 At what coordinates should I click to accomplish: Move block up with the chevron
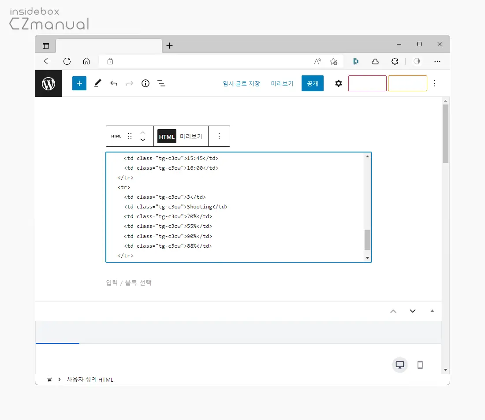(142, 132)
